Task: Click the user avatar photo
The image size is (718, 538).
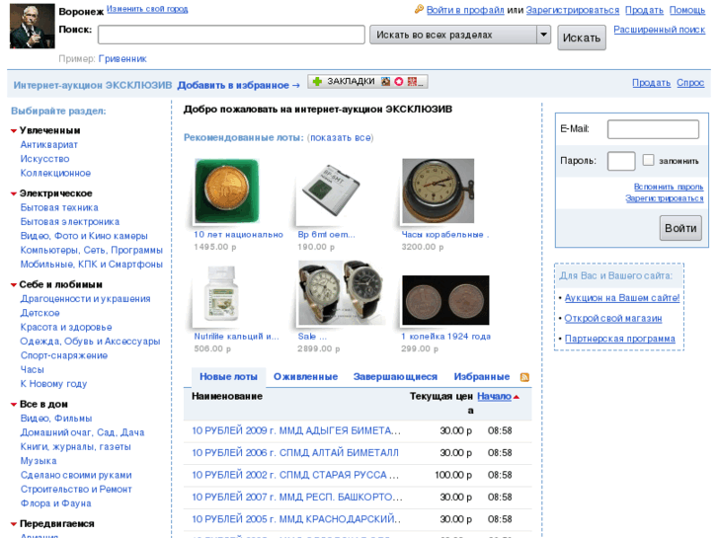Action: [x=32, y=26]
